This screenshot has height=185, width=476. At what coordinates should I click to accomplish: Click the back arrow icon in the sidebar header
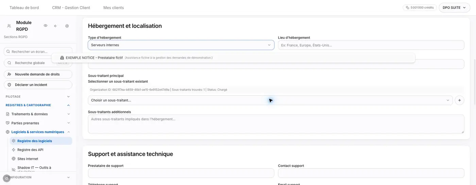pos(55,26)
